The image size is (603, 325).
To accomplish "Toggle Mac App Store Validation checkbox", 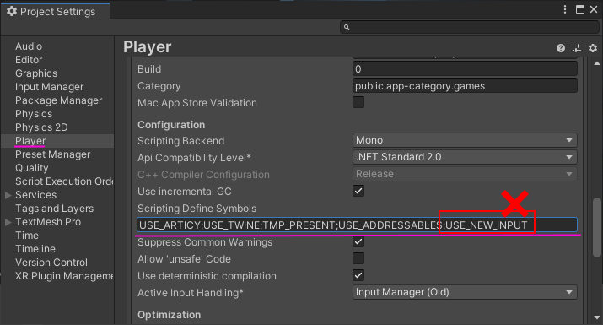I will pos(358,102).
